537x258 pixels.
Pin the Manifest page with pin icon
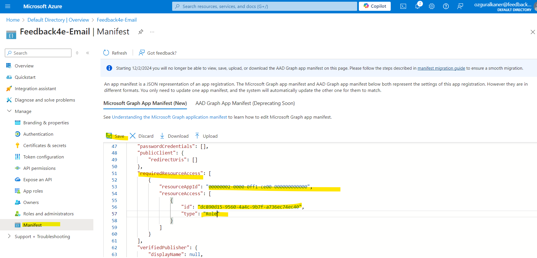tap(141, 32)
